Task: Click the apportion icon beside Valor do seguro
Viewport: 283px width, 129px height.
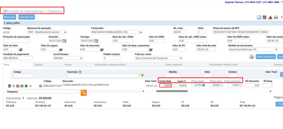Action: (x=61, y=49)
